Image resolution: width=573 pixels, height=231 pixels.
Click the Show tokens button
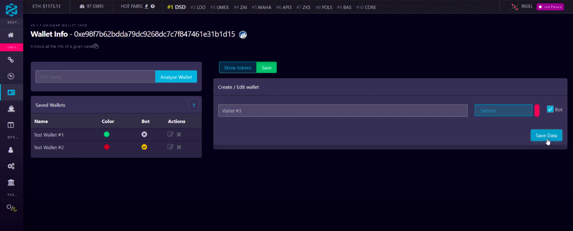pyautogui.click(x=238, y=68)
